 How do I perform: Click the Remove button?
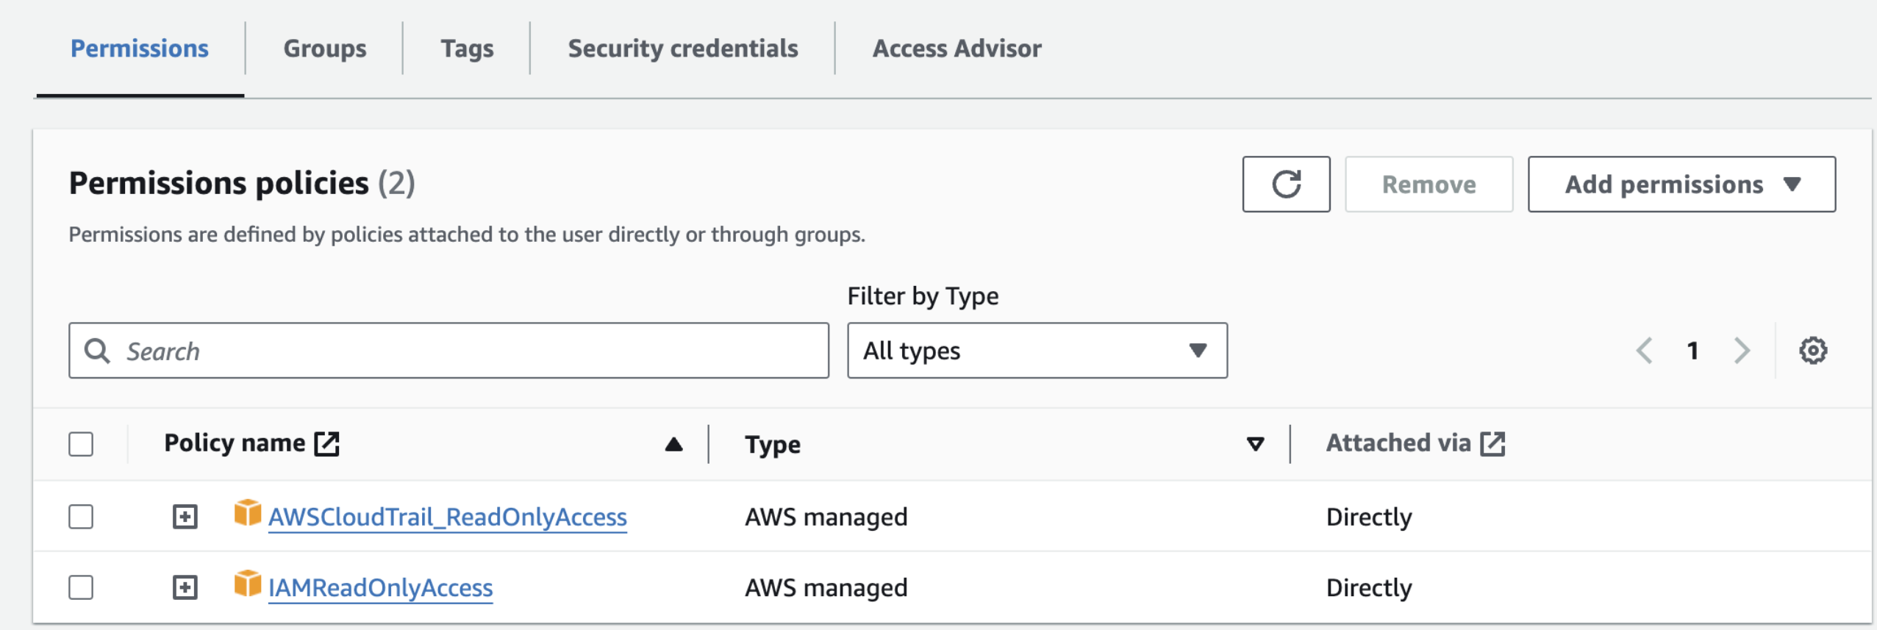click(1429, 184)
